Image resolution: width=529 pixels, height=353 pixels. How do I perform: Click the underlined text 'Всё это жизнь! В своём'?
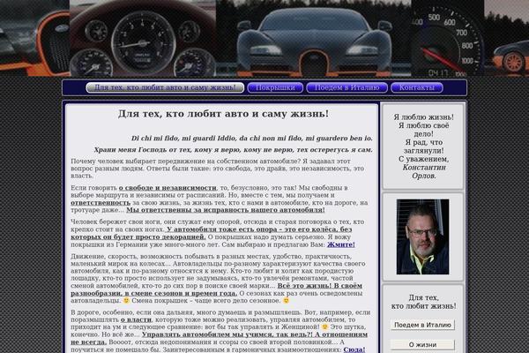[x=320, y=286]
